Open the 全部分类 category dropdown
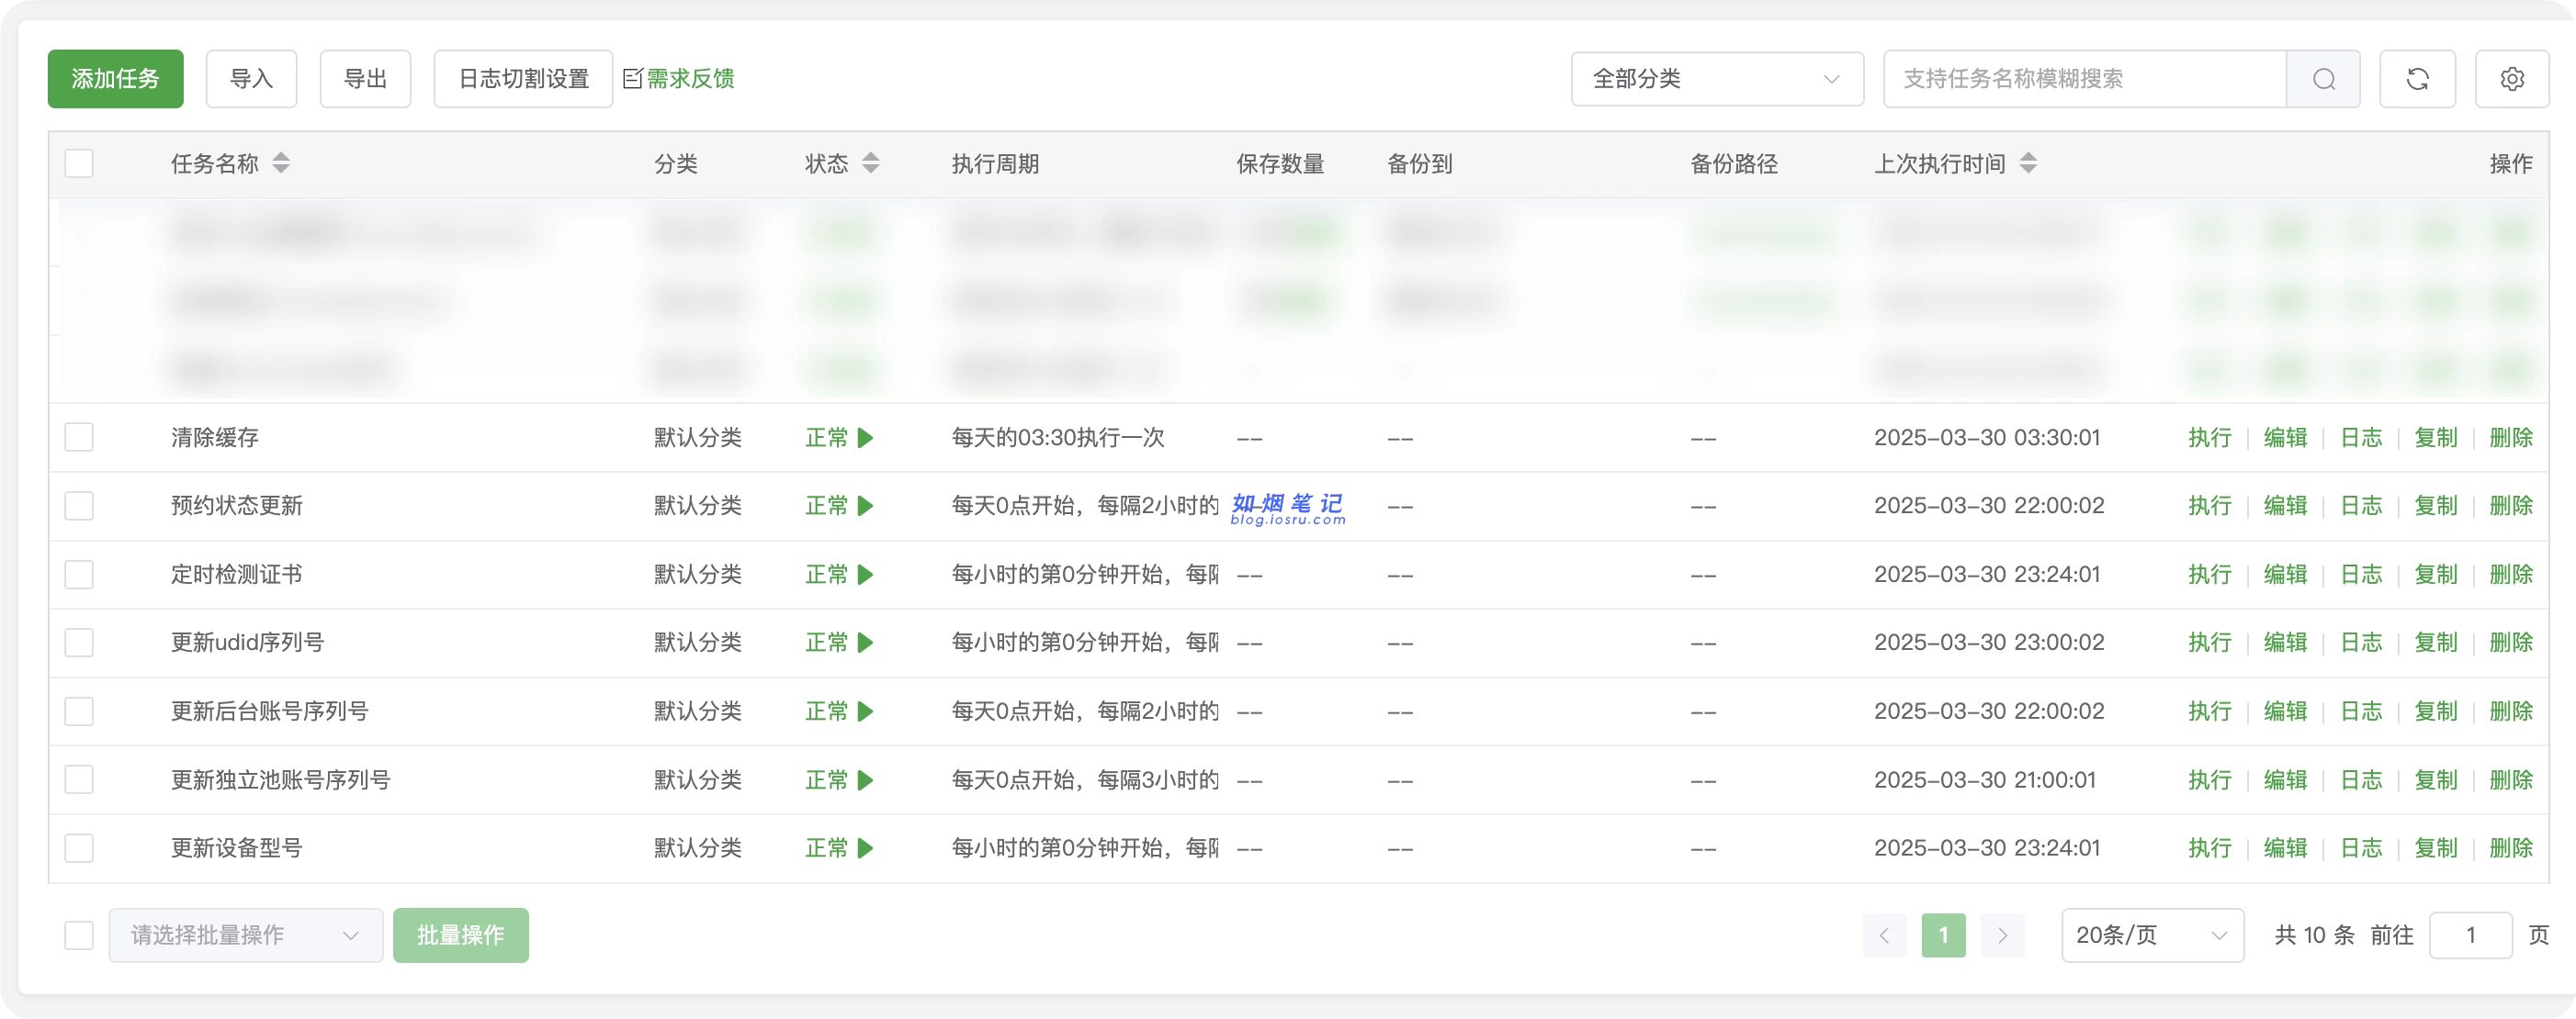This screenshot has height=1019, width=2576. 1716,79
